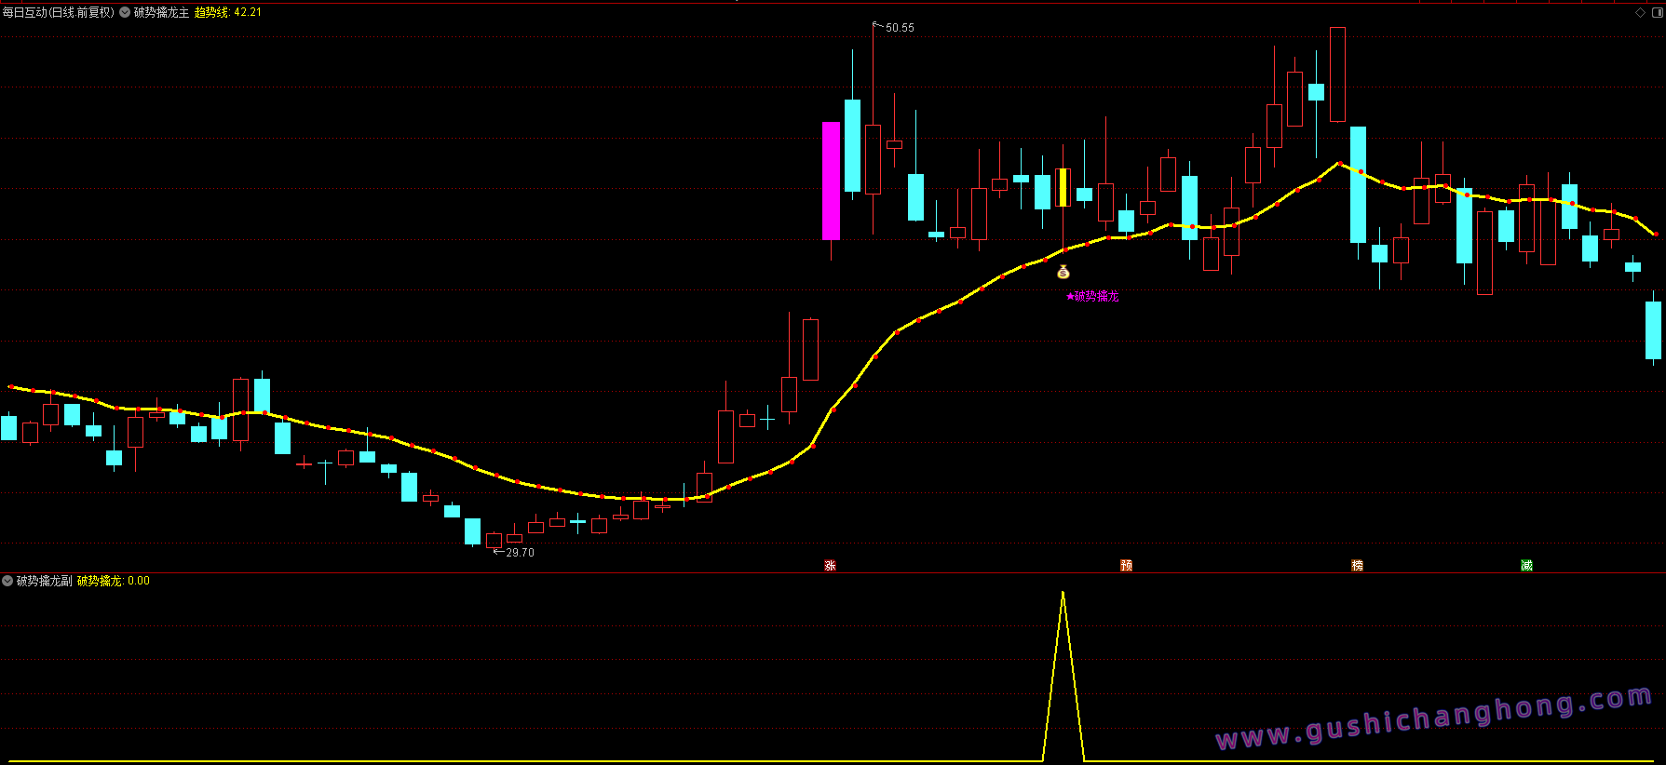Click the 趋势线 value readout
This screenshot has height=765, width=1666.
(x=228, y=13)
